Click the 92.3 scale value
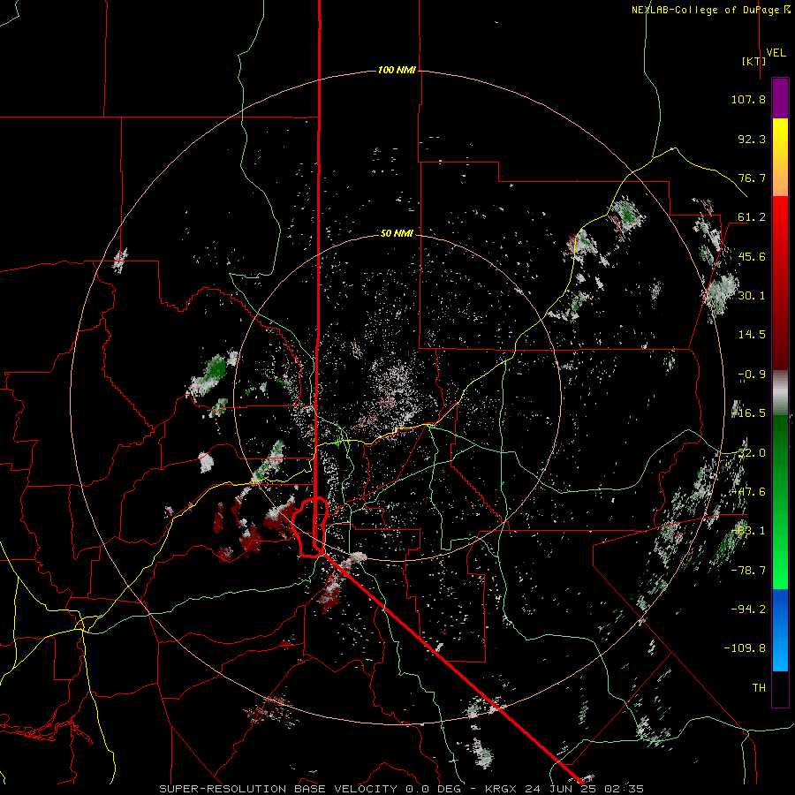 (752, 139)
